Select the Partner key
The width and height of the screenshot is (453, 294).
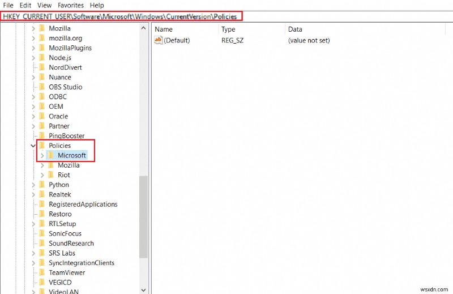tap(59, 126)
